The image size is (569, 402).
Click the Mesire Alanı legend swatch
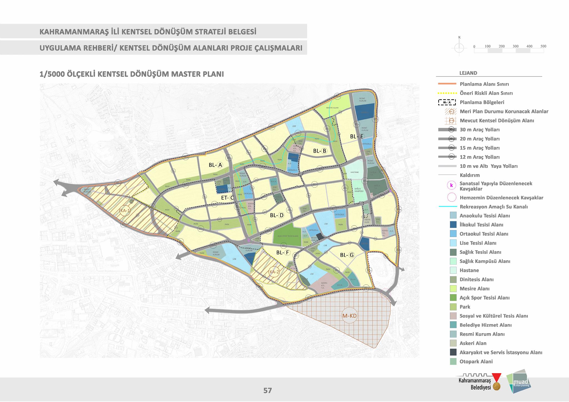(x=453, y=288)
